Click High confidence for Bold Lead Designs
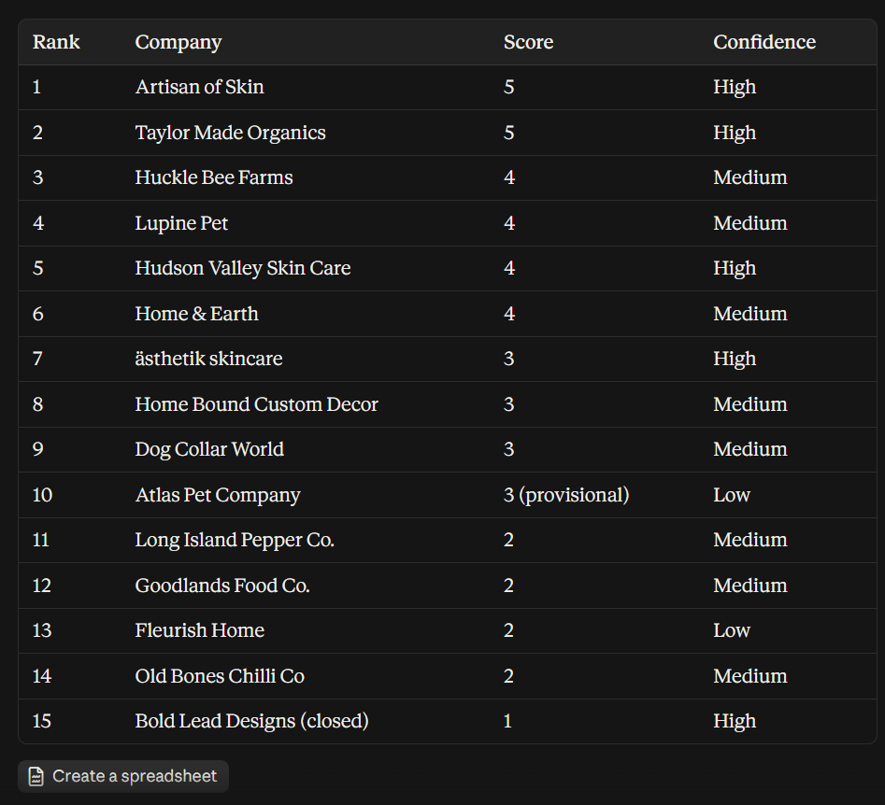885x805 pixels. point(735,721)
